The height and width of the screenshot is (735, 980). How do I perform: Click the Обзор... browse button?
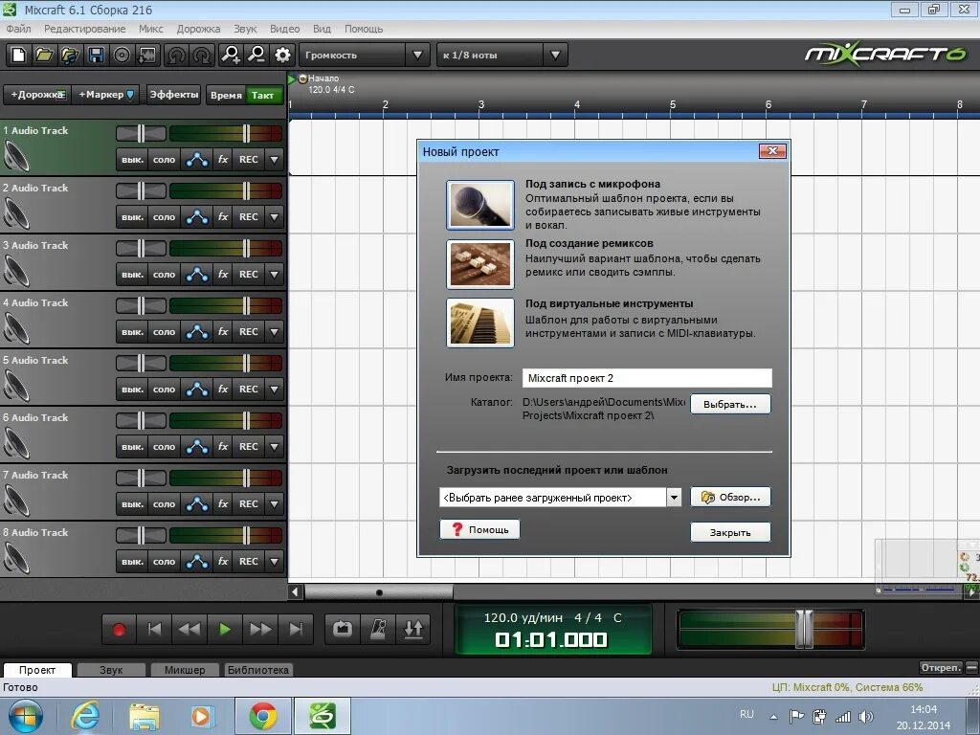tap(730, 498)
